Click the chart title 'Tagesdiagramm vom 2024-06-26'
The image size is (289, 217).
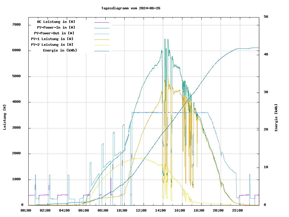pos(131,8)
